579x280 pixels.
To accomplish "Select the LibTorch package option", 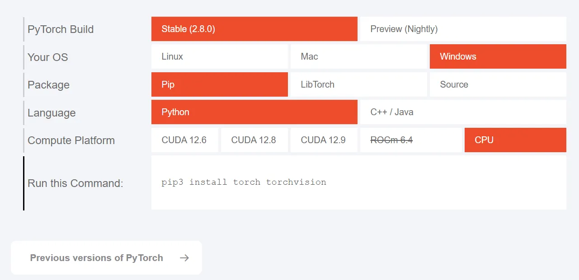I will [x=358, y=84].
